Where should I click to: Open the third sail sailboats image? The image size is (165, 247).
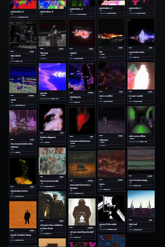coord(141,204)
